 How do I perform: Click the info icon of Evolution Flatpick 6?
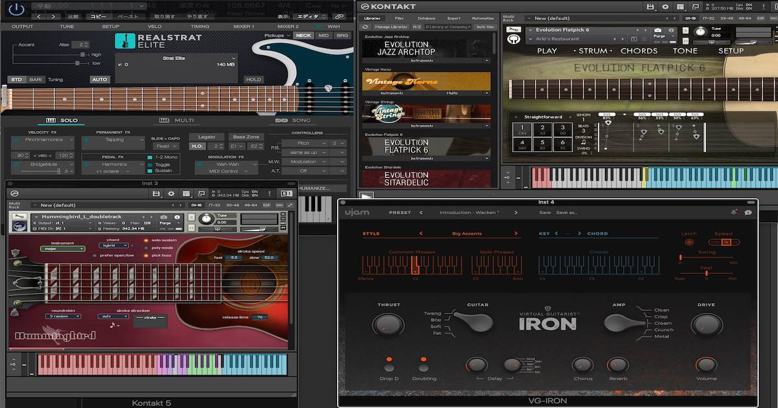click(x=670, y=30)
